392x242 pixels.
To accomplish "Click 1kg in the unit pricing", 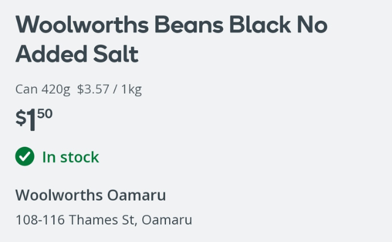I will [x=132, y=89].
